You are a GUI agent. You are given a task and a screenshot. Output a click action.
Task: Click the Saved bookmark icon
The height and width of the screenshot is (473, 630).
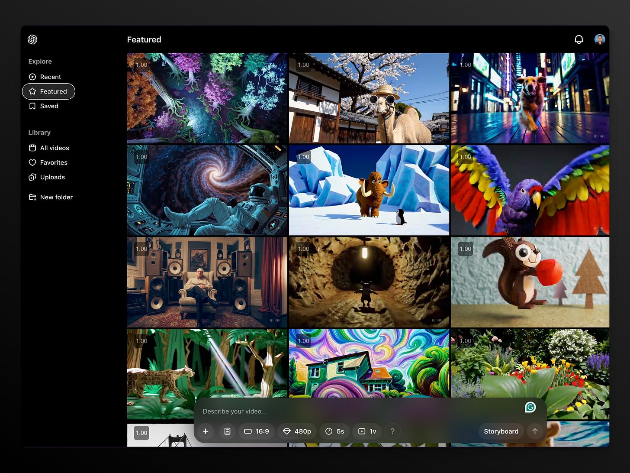(x=32, y=106)
